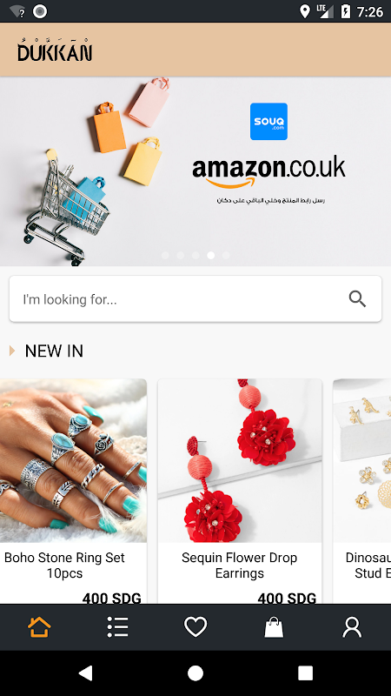
Task: Tap the search magnifier icon
Action: click(x=357, y=298)
